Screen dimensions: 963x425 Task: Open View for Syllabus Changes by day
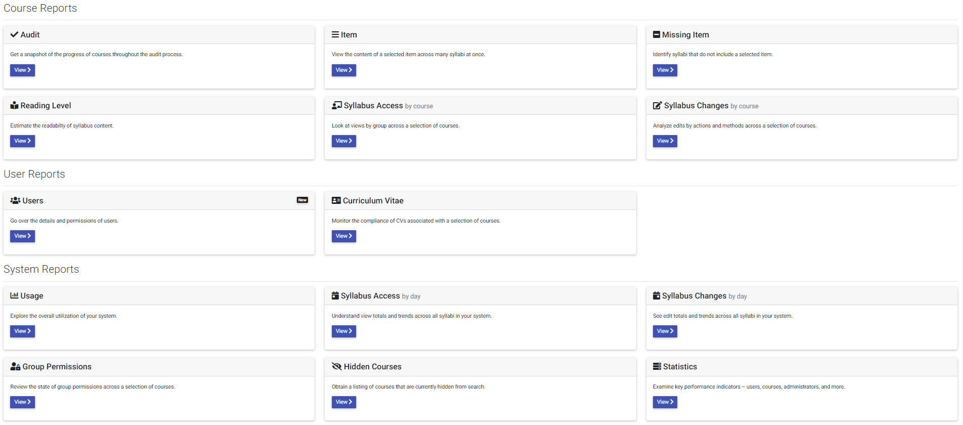point(665,331)
